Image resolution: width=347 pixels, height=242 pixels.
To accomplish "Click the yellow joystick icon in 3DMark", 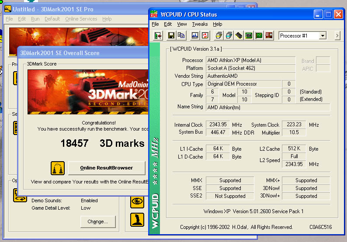I will tap(137, 220).
